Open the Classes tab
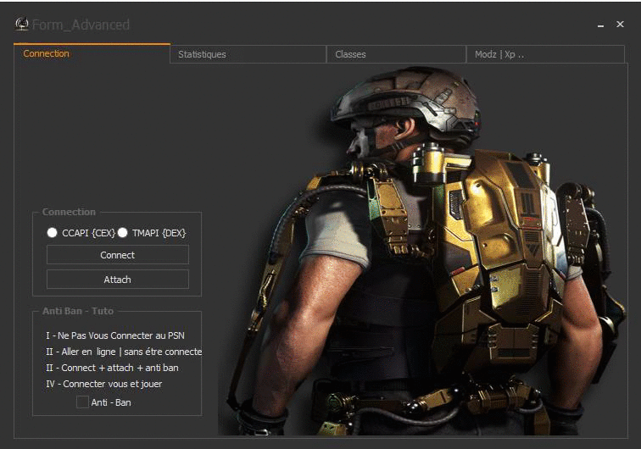 pos(396,54)
